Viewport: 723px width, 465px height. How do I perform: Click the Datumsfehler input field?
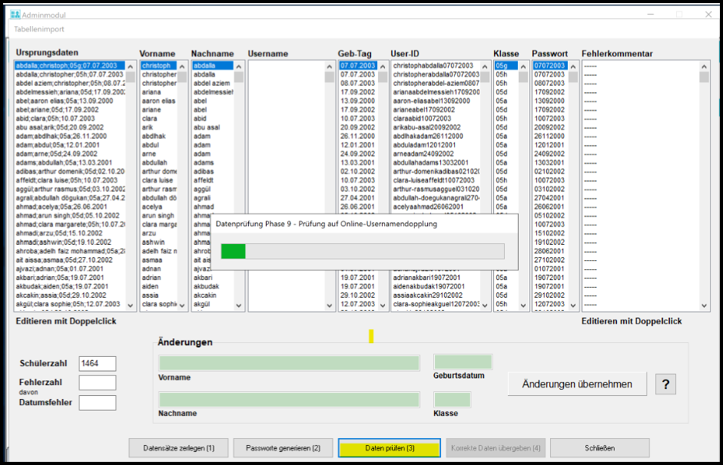98,402
